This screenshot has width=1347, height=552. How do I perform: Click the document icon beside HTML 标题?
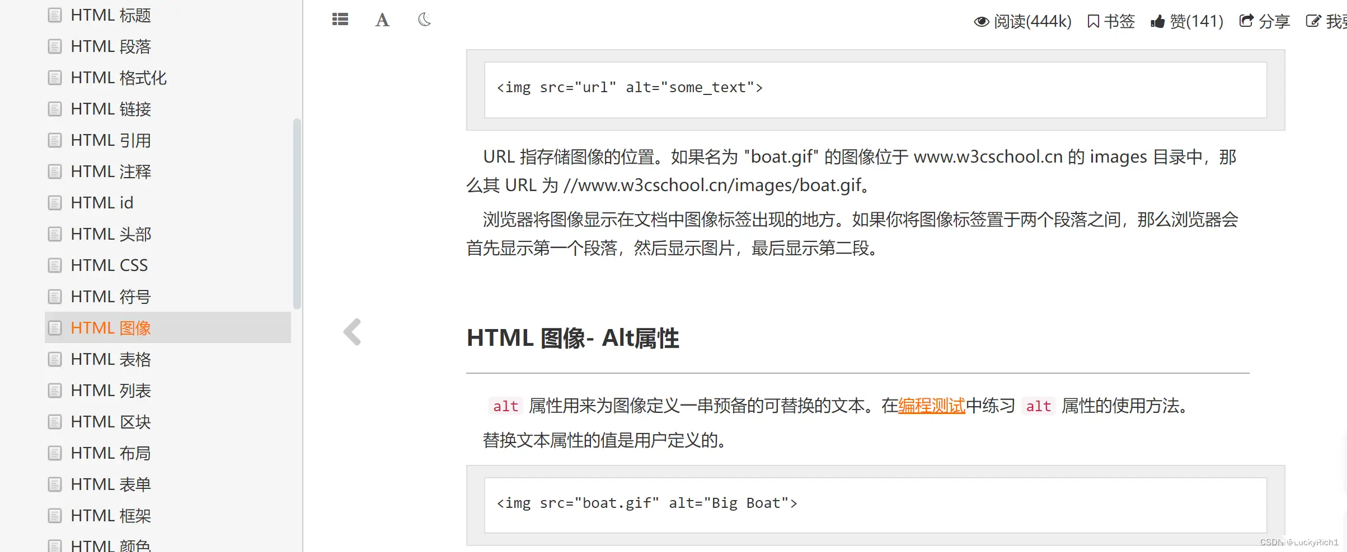tap(55, 15)
